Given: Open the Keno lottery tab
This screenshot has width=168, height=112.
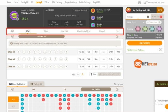Looking at the screenshot, I should click(9, 2).
